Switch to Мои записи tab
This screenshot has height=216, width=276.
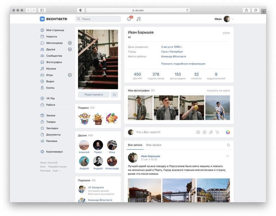coord(154,145)
